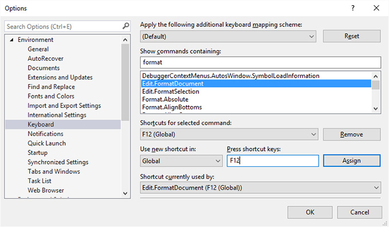The image size is (389, 227).
Task: Select Environment in the options tree
Action: pos(35,39)
